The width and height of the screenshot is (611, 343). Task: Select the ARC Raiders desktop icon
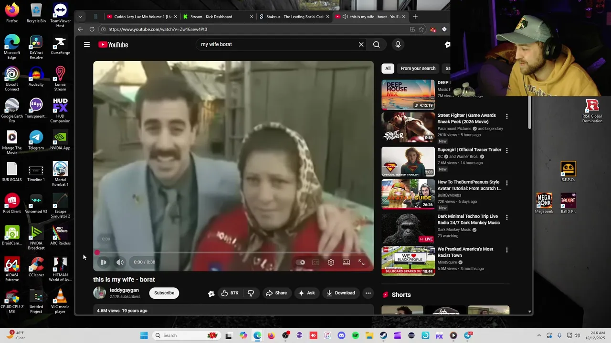60,236
